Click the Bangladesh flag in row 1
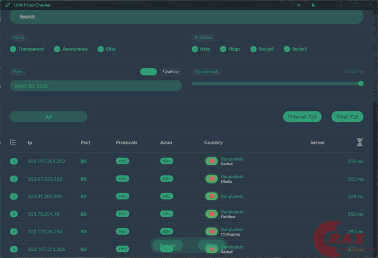Screen dimensions: 378x258 [211, 161]
